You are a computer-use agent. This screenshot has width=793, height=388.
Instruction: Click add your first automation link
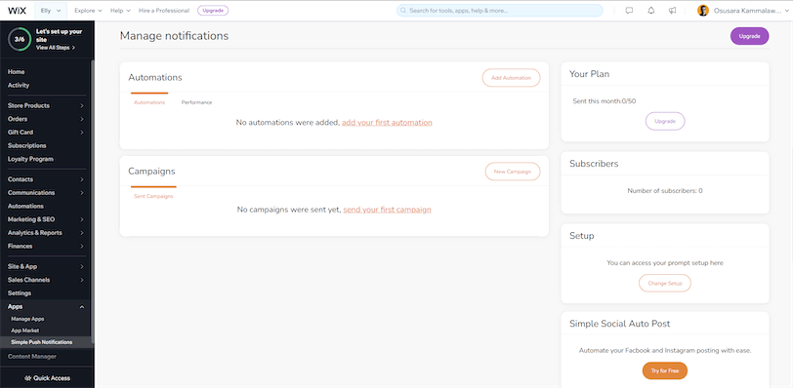click(387, 123)
